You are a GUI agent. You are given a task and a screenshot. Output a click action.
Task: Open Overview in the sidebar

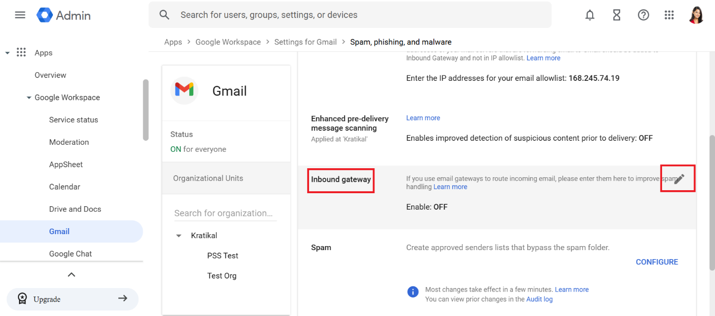(x=50, y=75)
